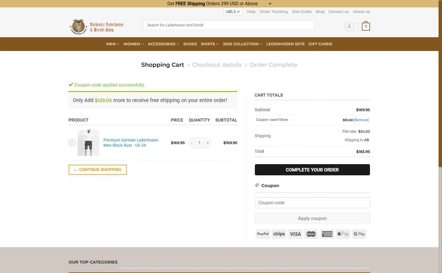Open Premium German Lederhosen product link
Screen dimensions: 442x273
(x=131, y=143)
